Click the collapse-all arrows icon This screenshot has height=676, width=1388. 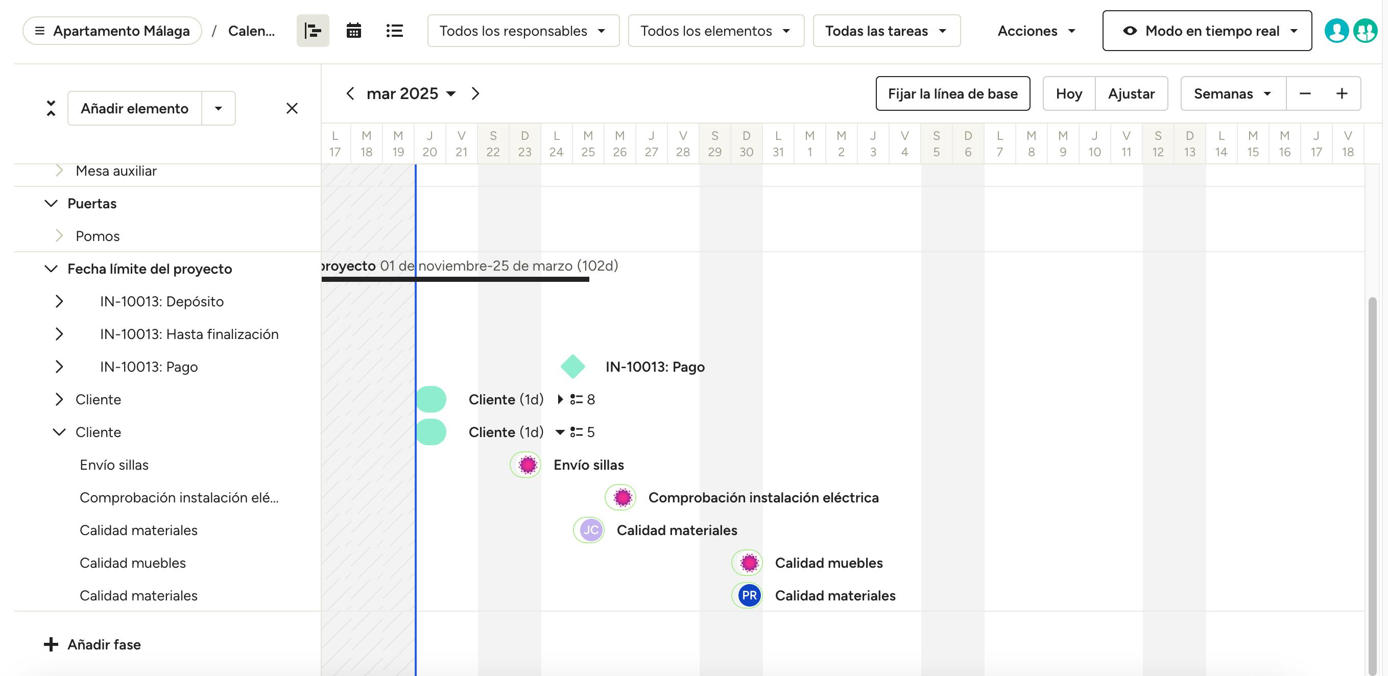[x=51, y=108]
